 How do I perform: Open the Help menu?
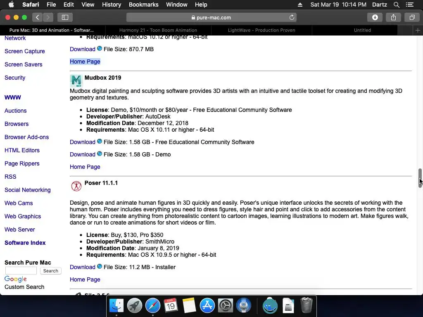(x=201, y=5)
